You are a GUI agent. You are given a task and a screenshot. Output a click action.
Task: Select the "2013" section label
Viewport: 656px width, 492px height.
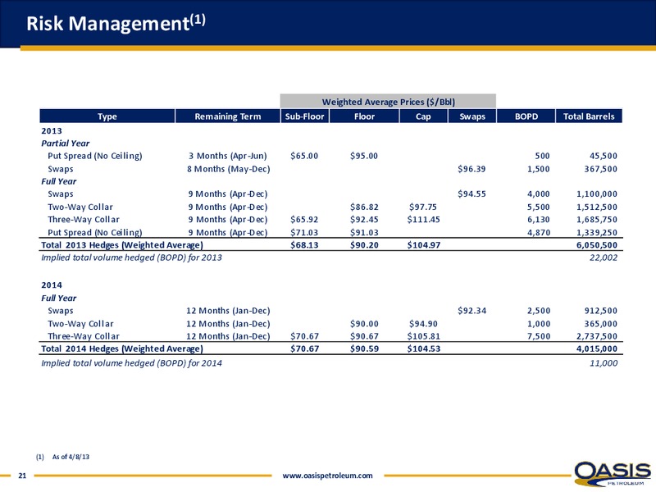(52, 131)
